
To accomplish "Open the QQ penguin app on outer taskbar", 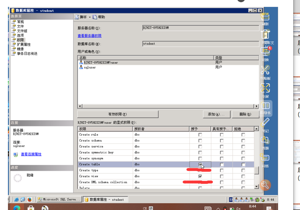I will (x=45, y=208).
